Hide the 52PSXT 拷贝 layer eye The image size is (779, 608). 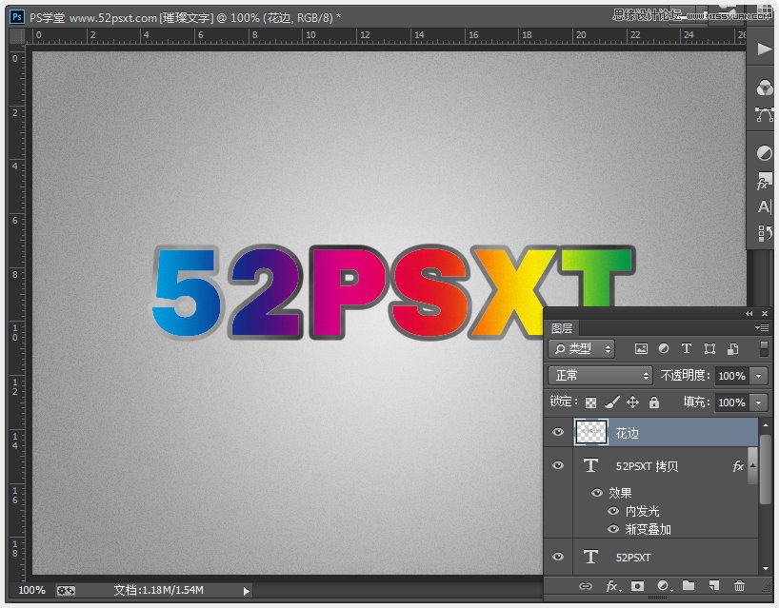[x=558, y=465]
